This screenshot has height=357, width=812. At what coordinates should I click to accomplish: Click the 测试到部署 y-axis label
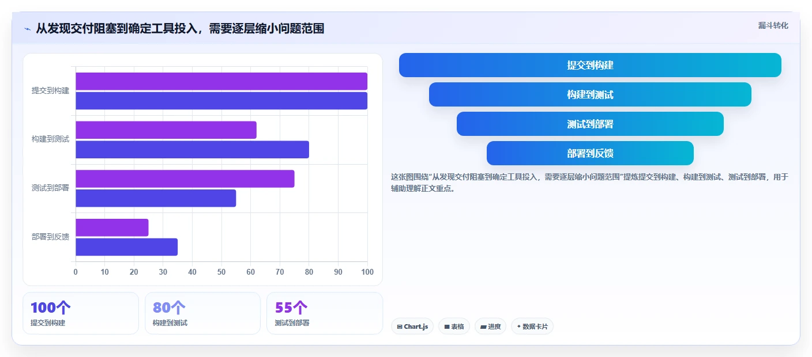[50, 188]
